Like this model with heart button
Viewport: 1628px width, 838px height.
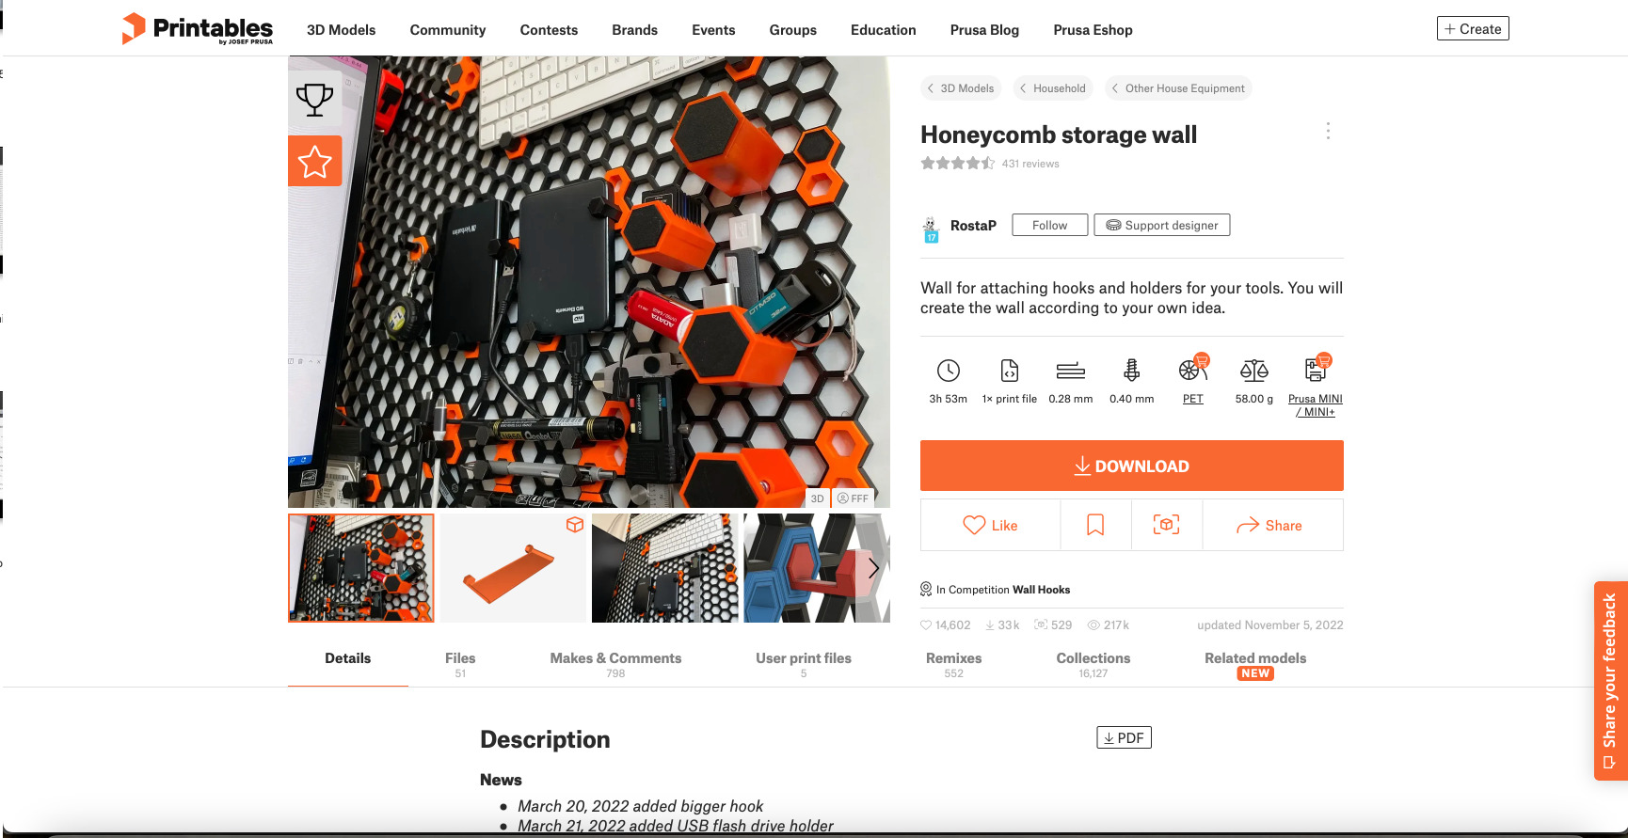click(990, 525)
